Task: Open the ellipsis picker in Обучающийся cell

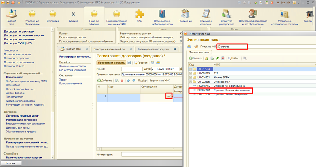Action: click(169, 96)
